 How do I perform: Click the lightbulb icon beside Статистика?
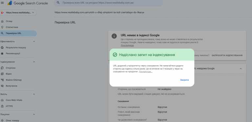click(x=2, y=27)
